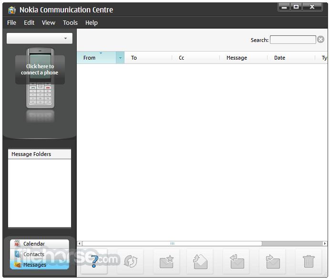Click the horizontal scrollbar thumb

tap(172, 244)
